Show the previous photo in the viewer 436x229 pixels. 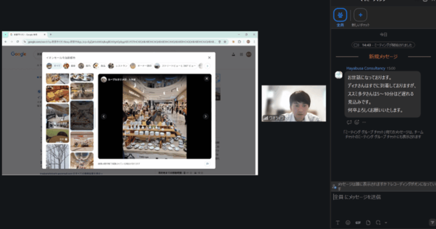click(x=103, y=116)
